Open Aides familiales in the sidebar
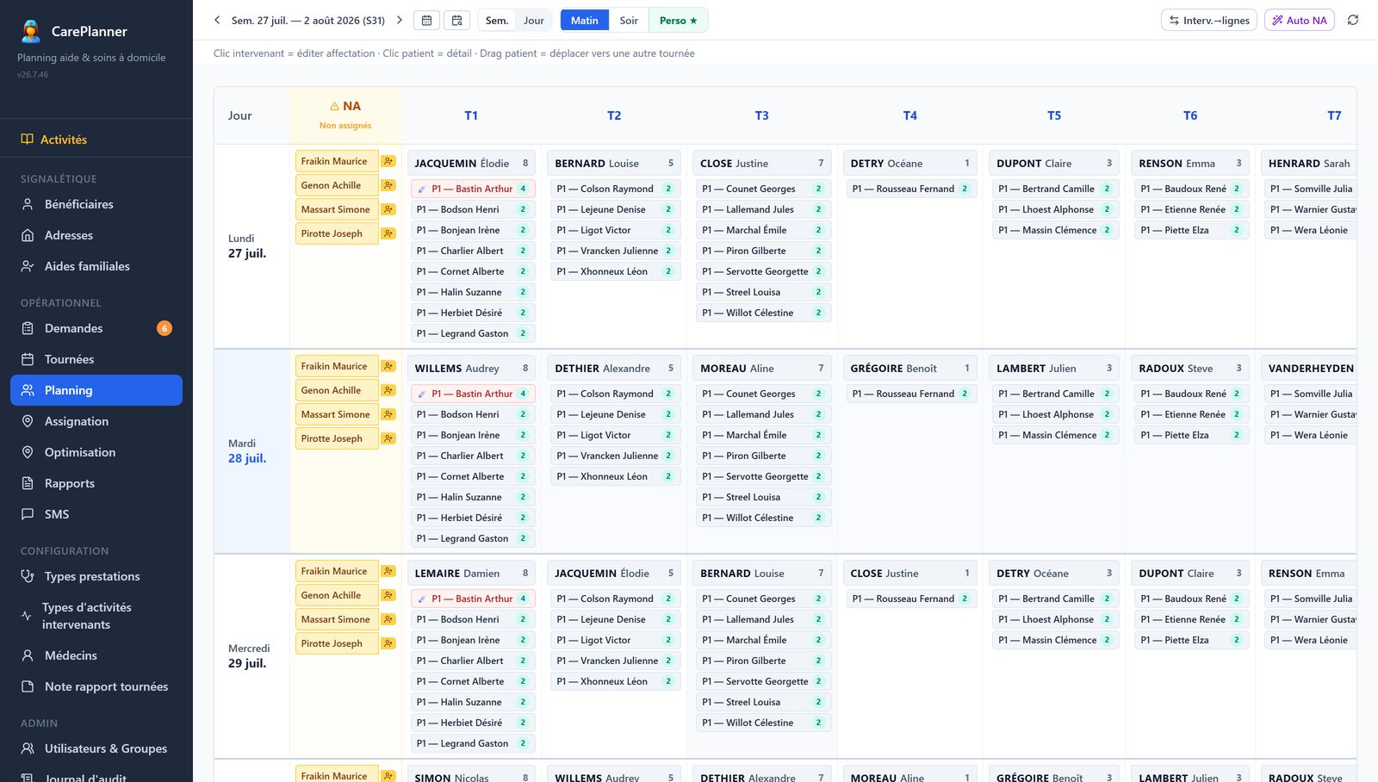The image size is (1378, 782). [x=96, y=266]
